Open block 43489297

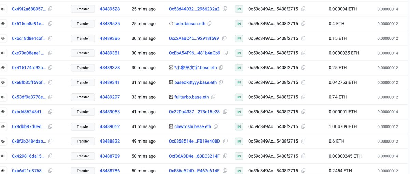(x=110, y=97)
